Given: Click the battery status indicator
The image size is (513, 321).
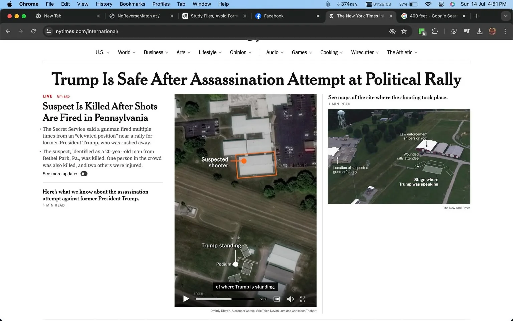Looking at the screenshot, I should (x=409, y=4).
